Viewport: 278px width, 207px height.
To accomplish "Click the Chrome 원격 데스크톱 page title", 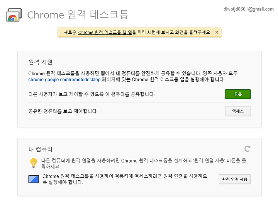I will tap(78, 15).
